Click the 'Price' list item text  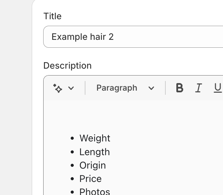91,179
